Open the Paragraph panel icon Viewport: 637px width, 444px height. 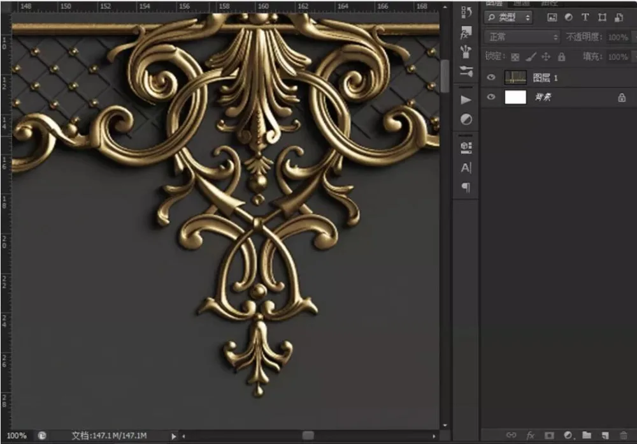pos(466,187)
